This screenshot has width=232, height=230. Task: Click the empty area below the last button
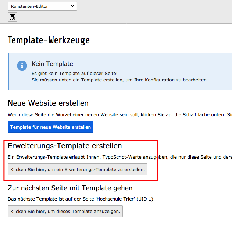coord(110,224)
